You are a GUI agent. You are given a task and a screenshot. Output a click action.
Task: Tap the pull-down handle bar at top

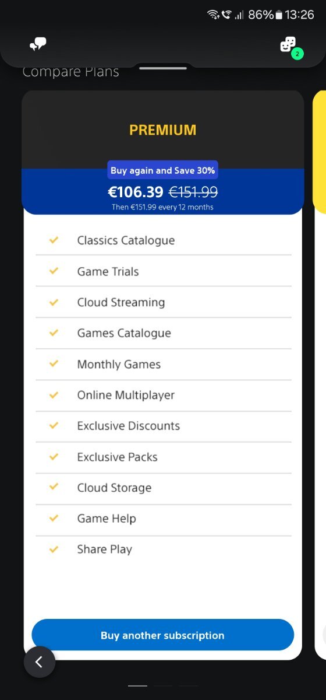click(x=163, y=68)
